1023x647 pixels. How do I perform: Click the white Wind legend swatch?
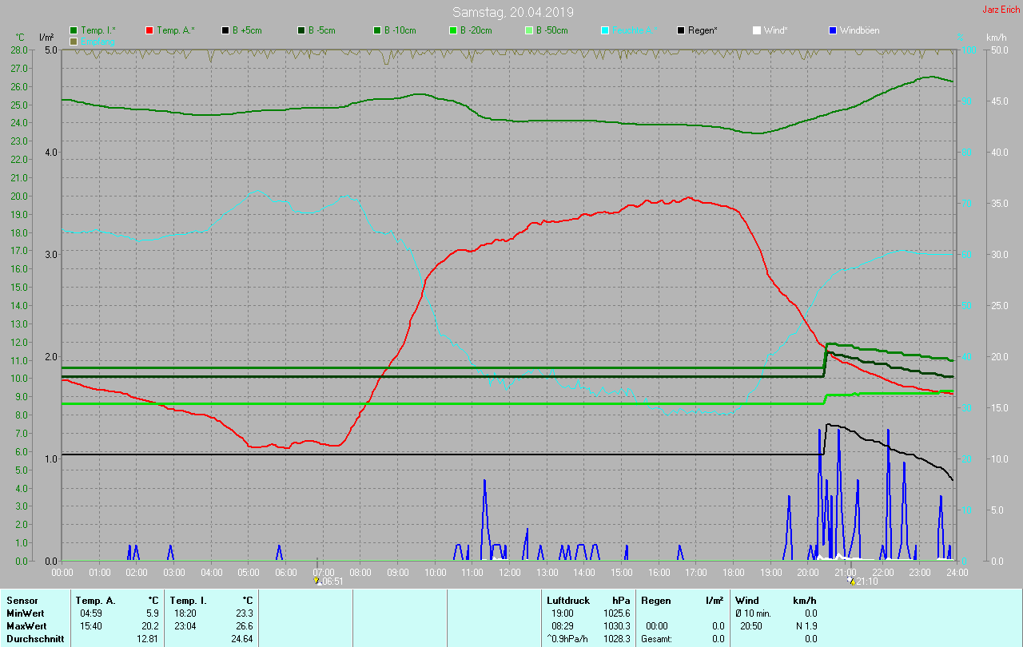pos(757,30)
